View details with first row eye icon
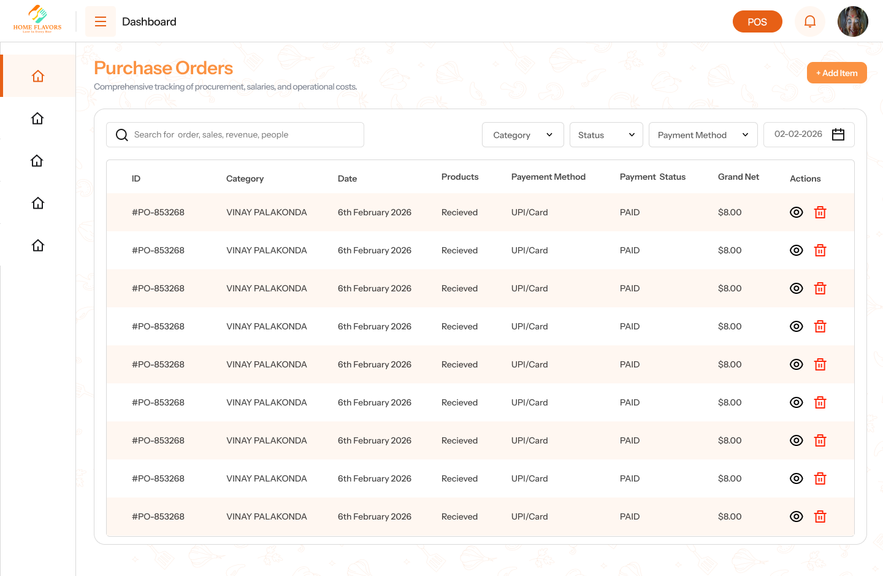Screen dimensions: 883x576 [x=796, y=212]
